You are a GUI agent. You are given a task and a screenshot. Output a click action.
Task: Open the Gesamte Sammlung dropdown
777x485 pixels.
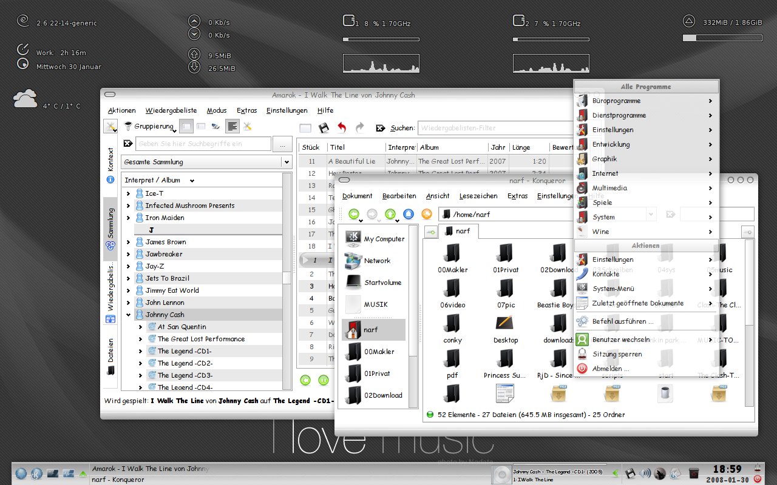point(206,162)
